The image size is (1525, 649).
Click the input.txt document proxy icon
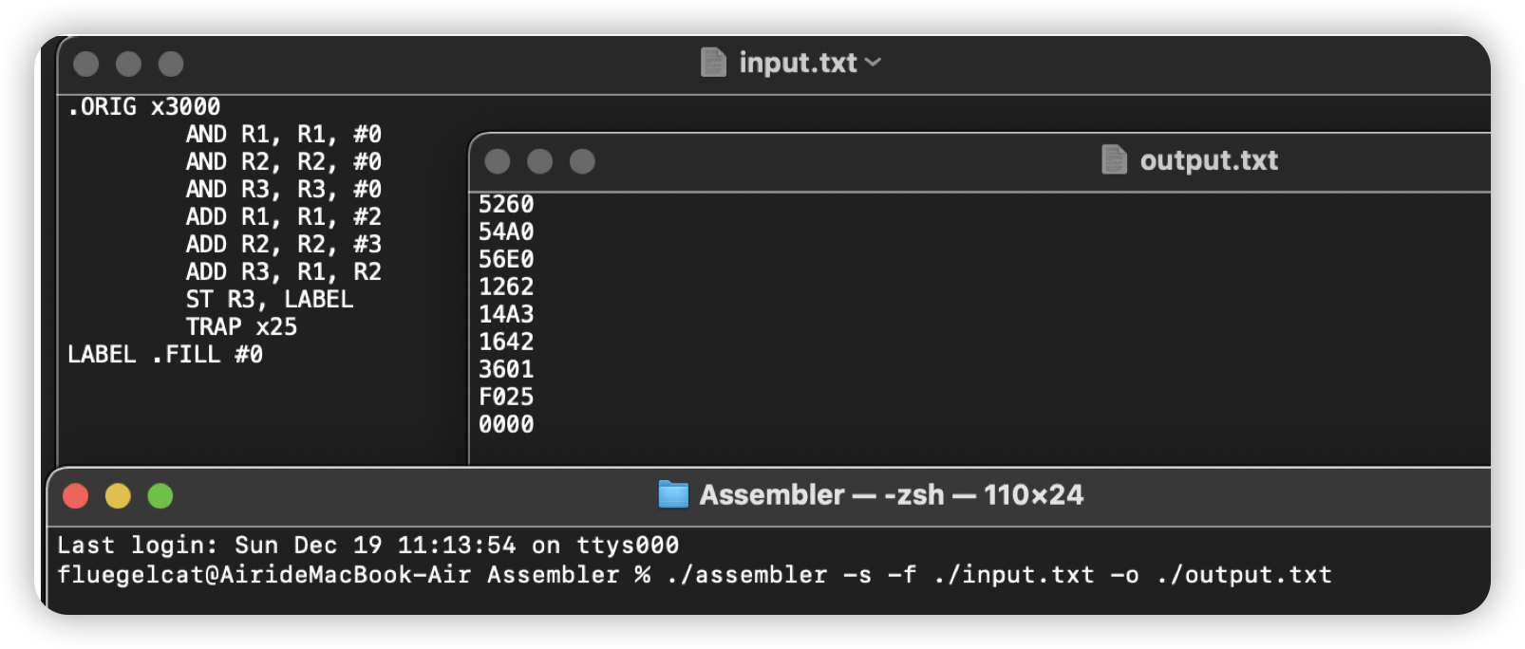tap(713, 63)
